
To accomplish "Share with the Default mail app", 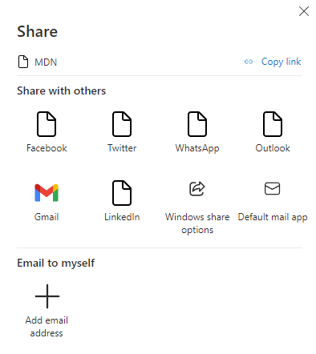I will tap(273, 202).
